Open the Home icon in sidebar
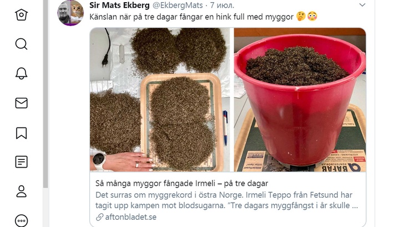 click(21, 15)
